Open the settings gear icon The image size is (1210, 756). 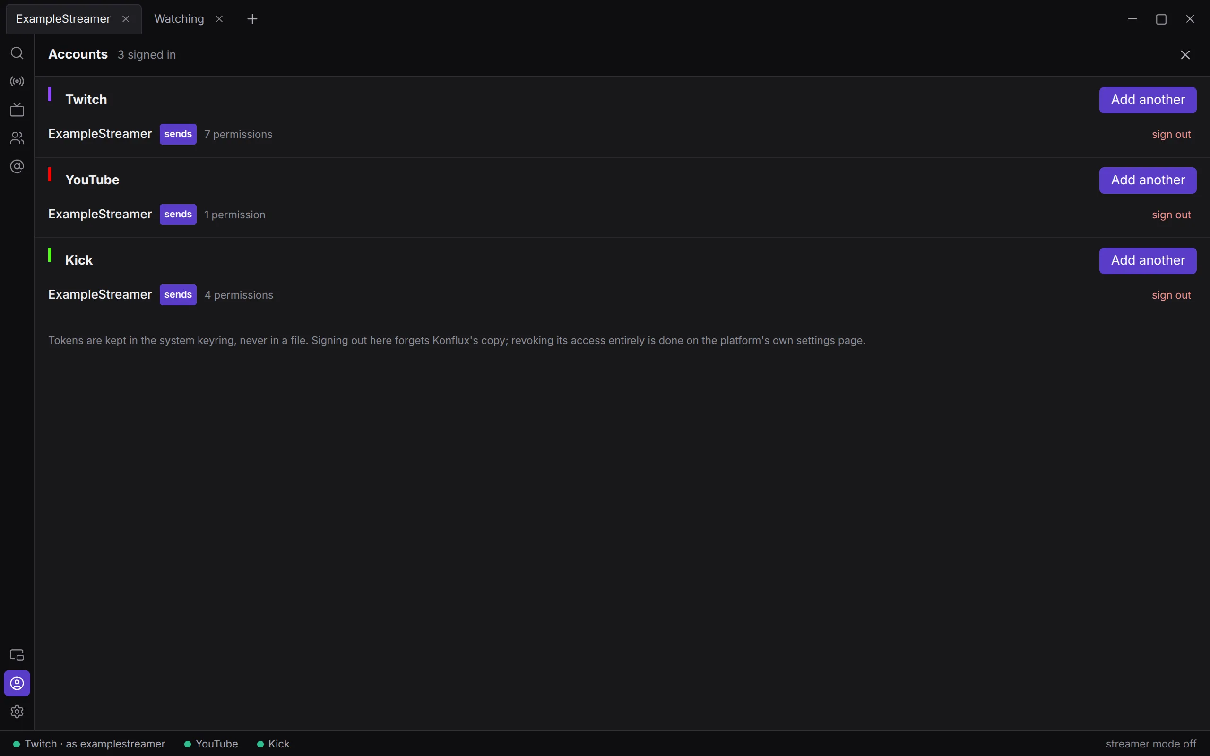[17, 712]
